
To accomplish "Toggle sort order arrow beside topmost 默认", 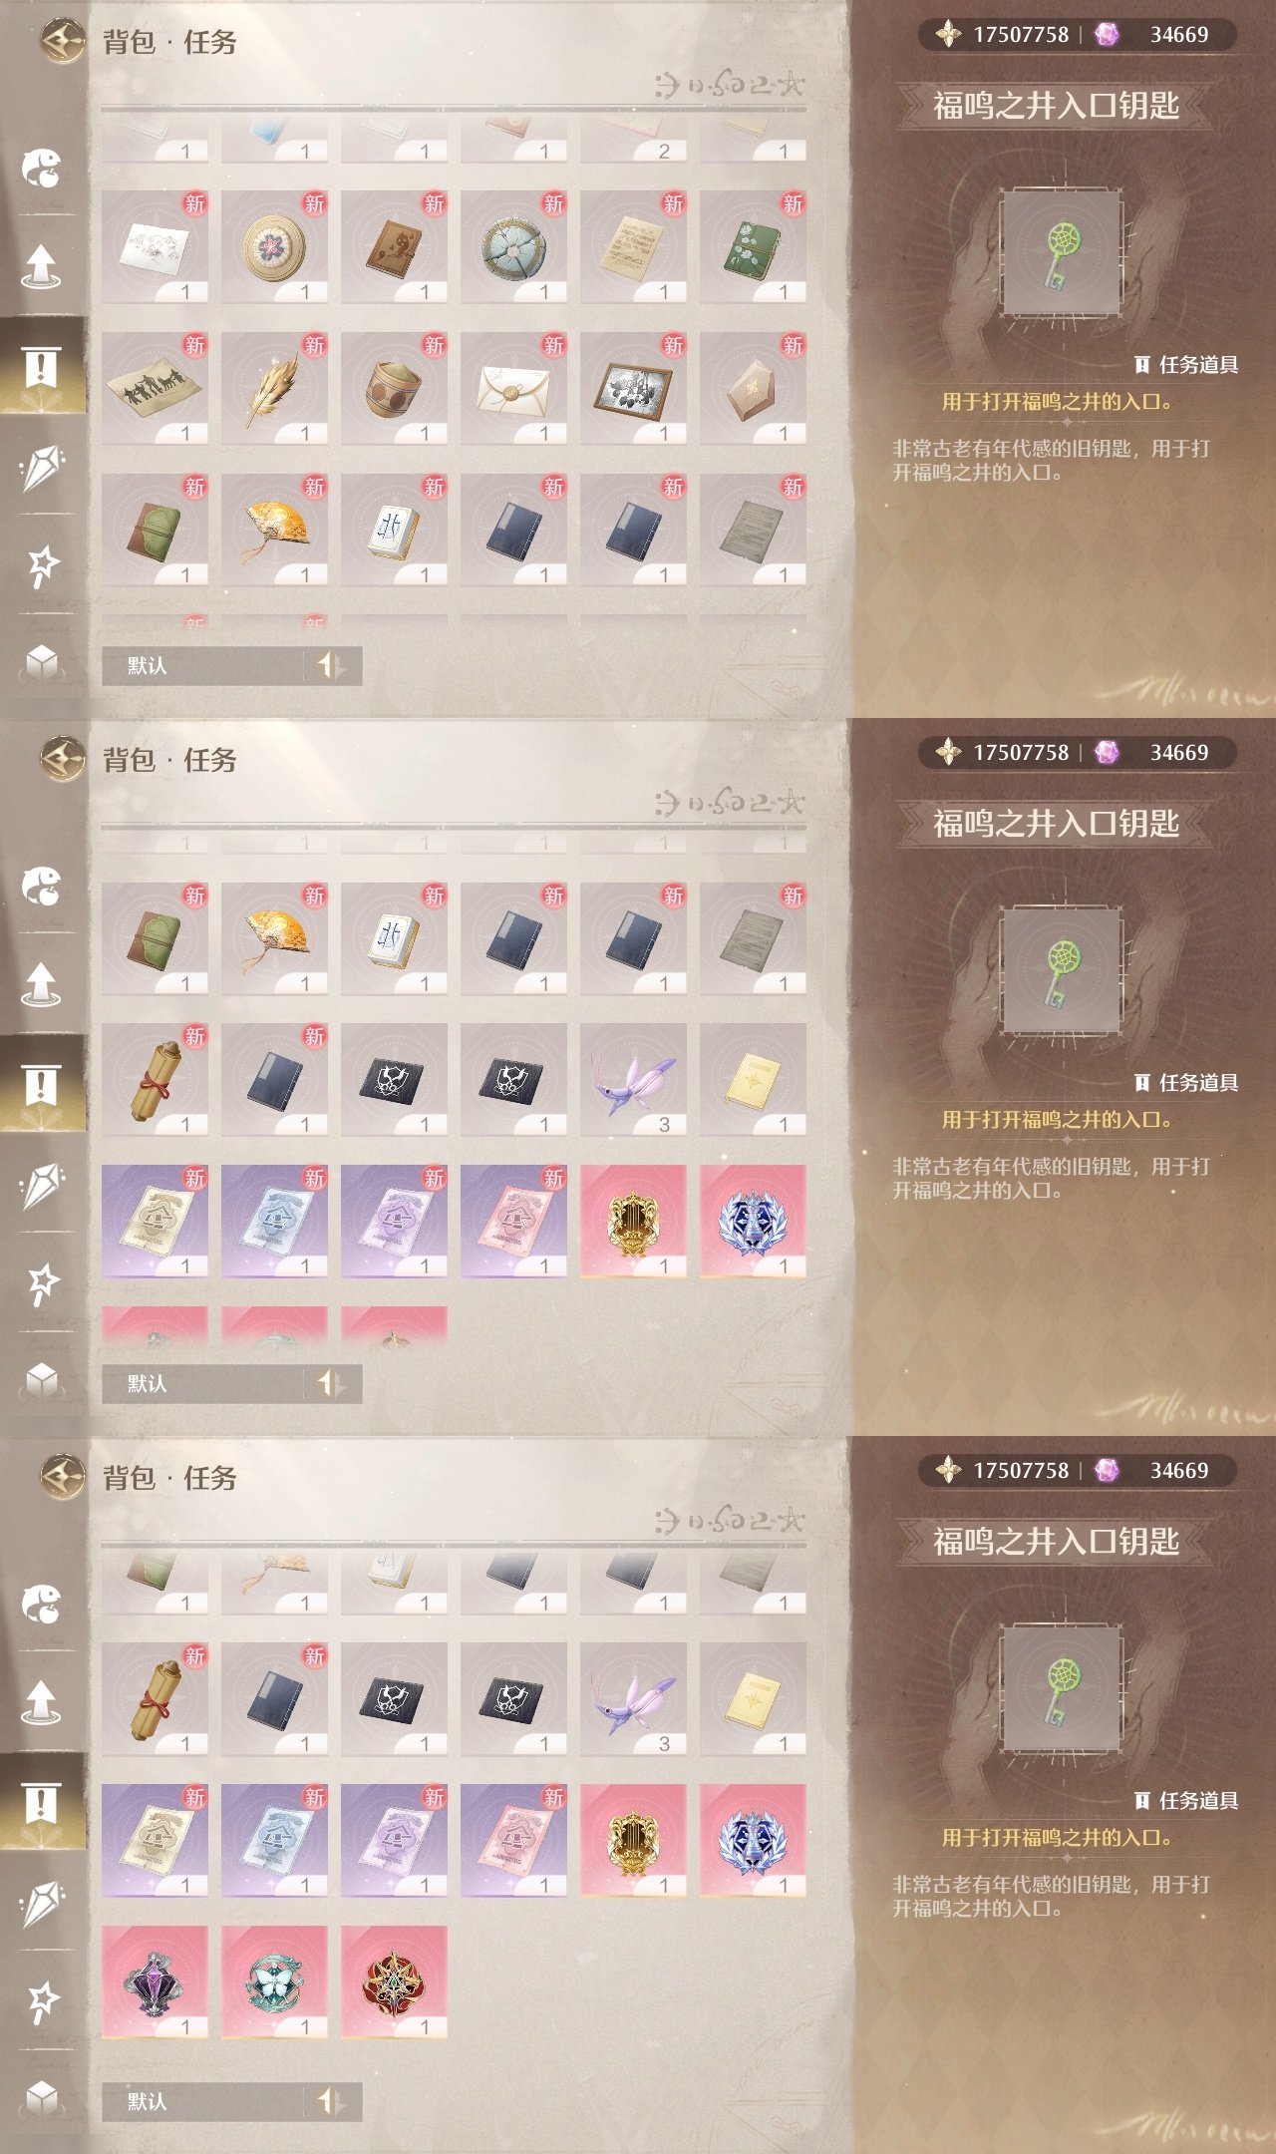I will coord(332,665).
